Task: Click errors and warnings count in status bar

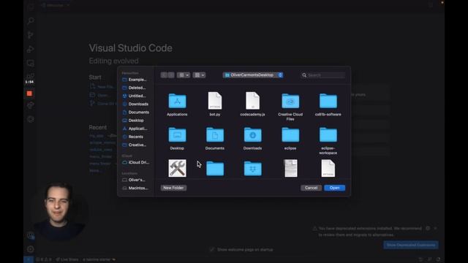Action: tap(44, 259)
